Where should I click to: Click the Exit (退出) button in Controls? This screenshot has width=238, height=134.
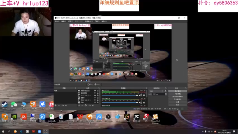[x=177, y=105]
